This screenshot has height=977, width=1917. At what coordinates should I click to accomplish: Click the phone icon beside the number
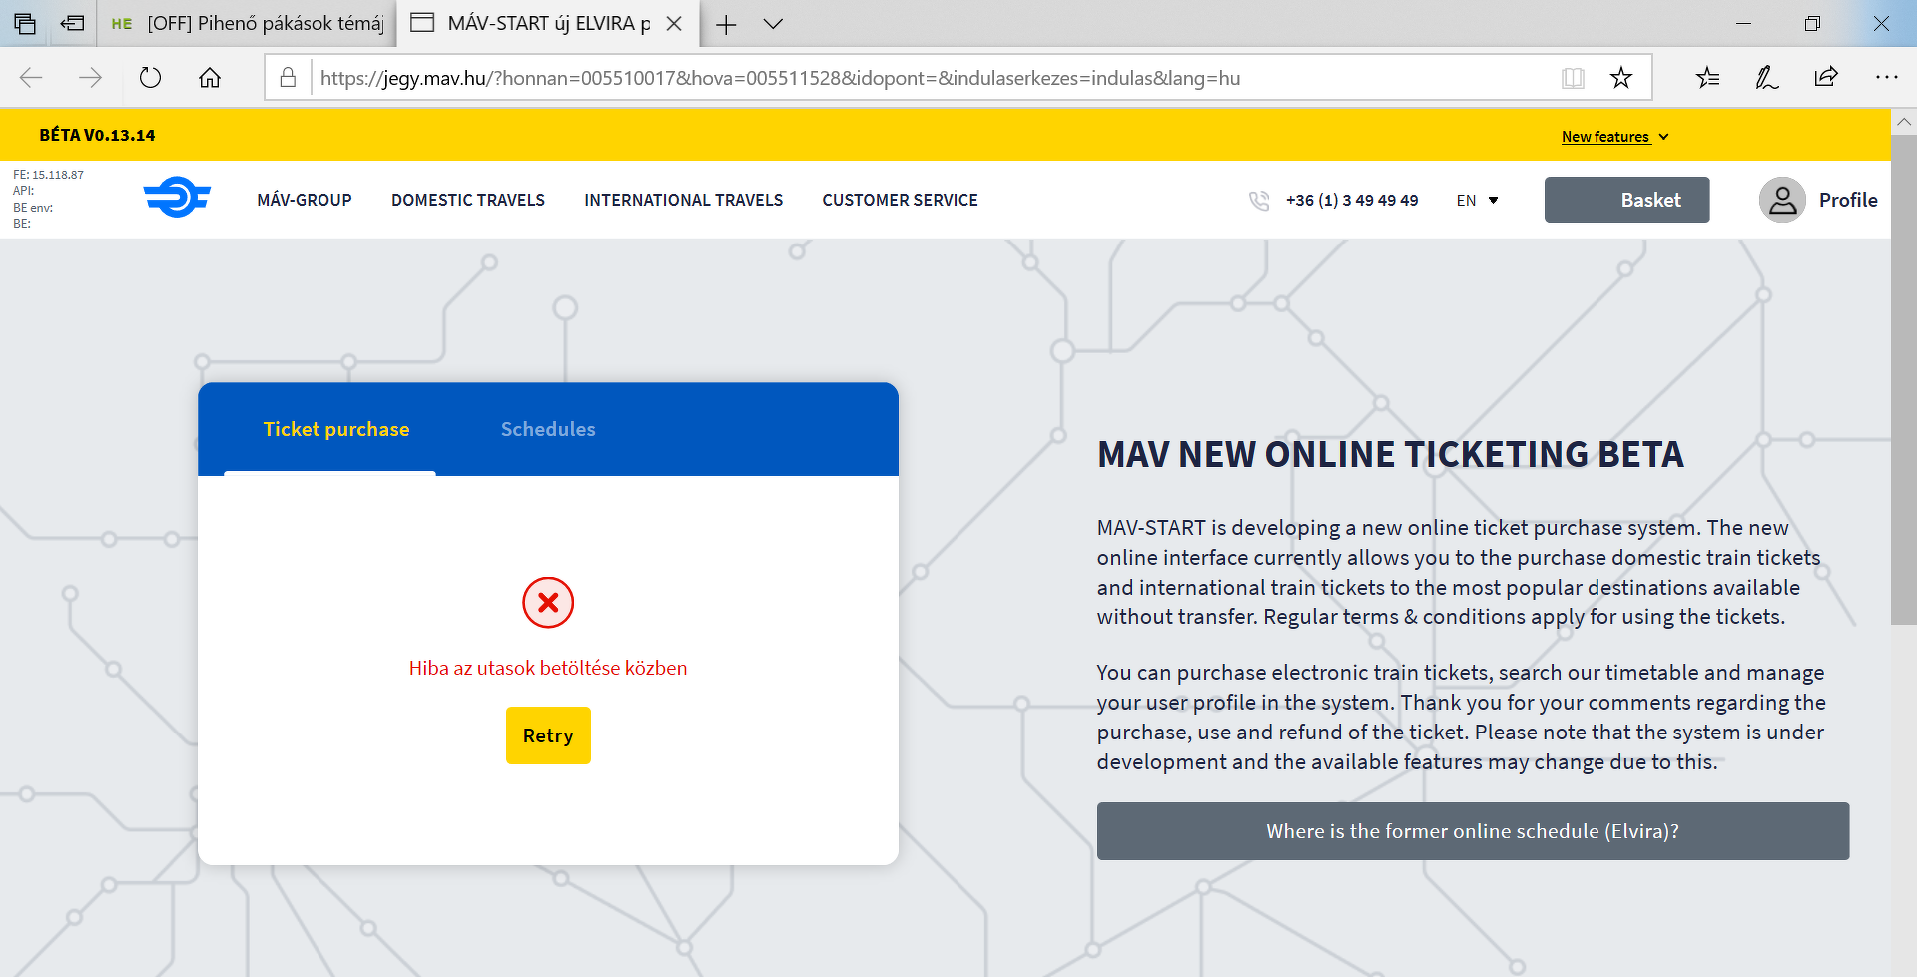(1259, 201)
